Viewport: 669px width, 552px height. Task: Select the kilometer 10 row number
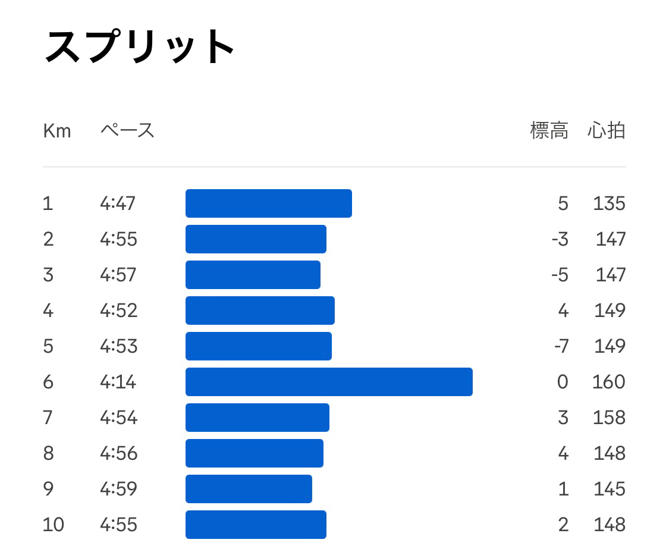pyautogui.click(x=54, y=524)
